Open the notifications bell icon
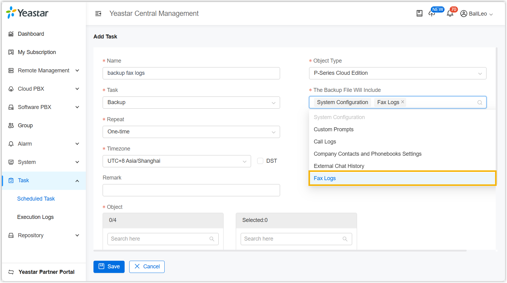The width and height of the screenshot is (507, 283). pos(450,13)
